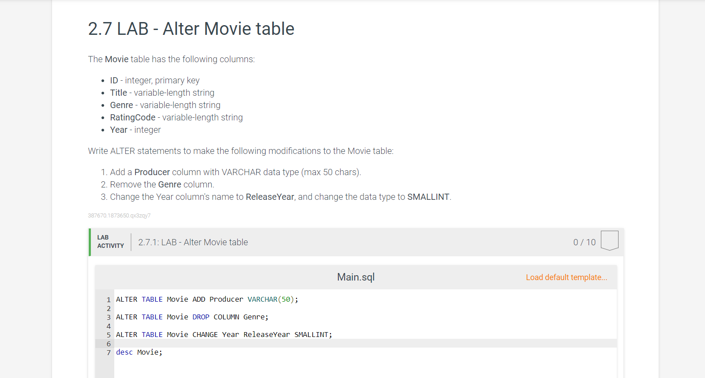This screenshot has width=705, height=378.
Task: Place cursor on the desc Movie line
Action: pos(139,352)
